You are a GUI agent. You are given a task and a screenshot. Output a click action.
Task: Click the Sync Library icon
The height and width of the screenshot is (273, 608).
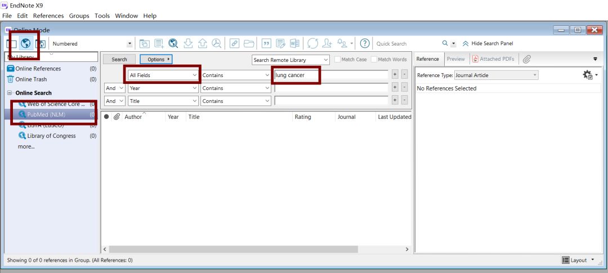(312, 43)
